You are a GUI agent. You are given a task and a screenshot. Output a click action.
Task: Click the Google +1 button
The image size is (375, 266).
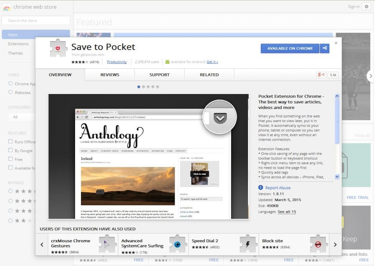pyautogui.click(x=321, y=75)
